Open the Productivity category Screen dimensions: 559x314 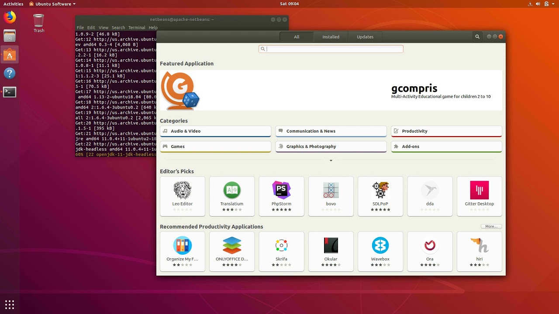(446, 131)
